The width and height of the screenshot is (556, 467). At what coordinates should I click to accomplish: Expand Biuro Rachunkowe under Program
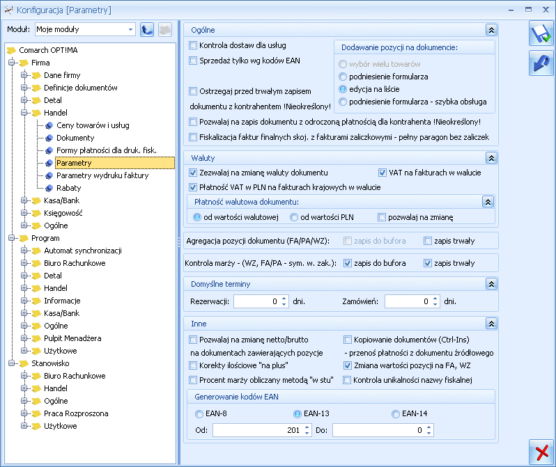pyautogui.click(x=24, y=263)
